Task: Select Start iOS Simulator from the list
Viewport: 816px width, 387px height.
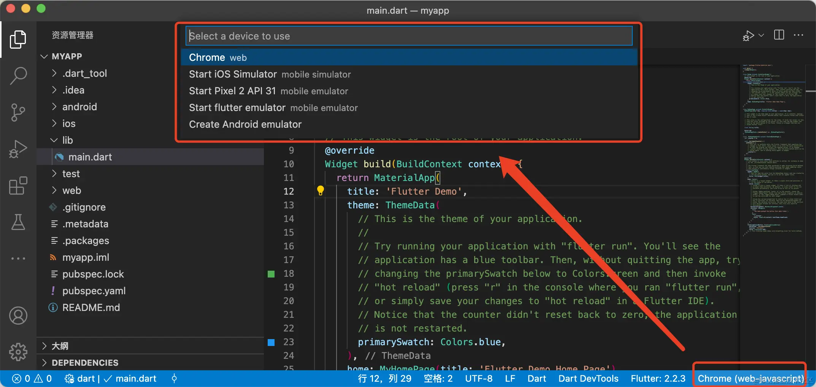Action: pos(233,74)
